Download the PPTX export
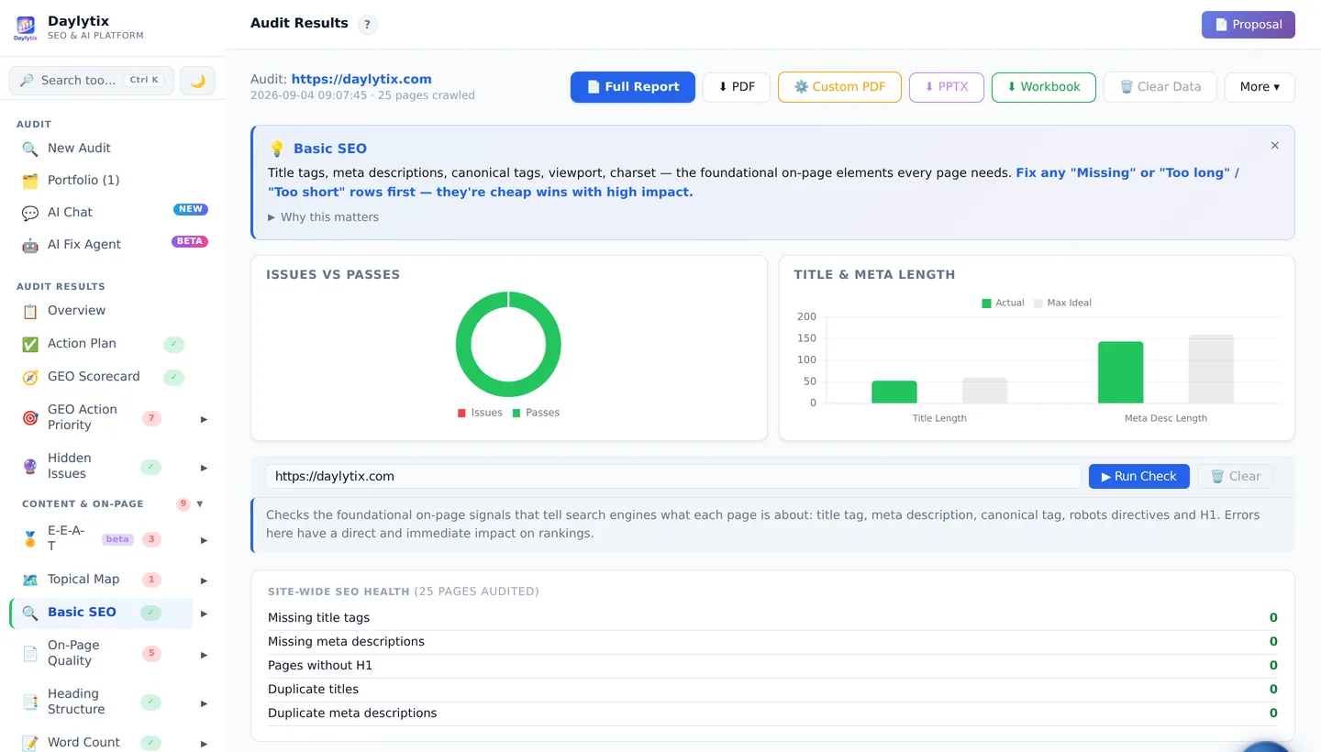The width and height of the screenshot is (1321, 752). [947, 87]
